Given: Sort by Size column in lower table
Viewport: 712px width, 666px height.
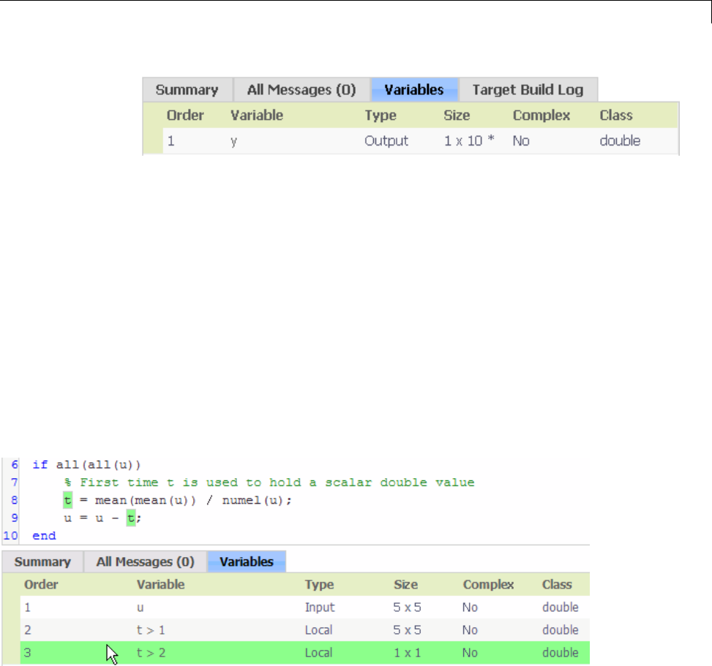Looking at the screenshot, I should click(x=405, y=584).
